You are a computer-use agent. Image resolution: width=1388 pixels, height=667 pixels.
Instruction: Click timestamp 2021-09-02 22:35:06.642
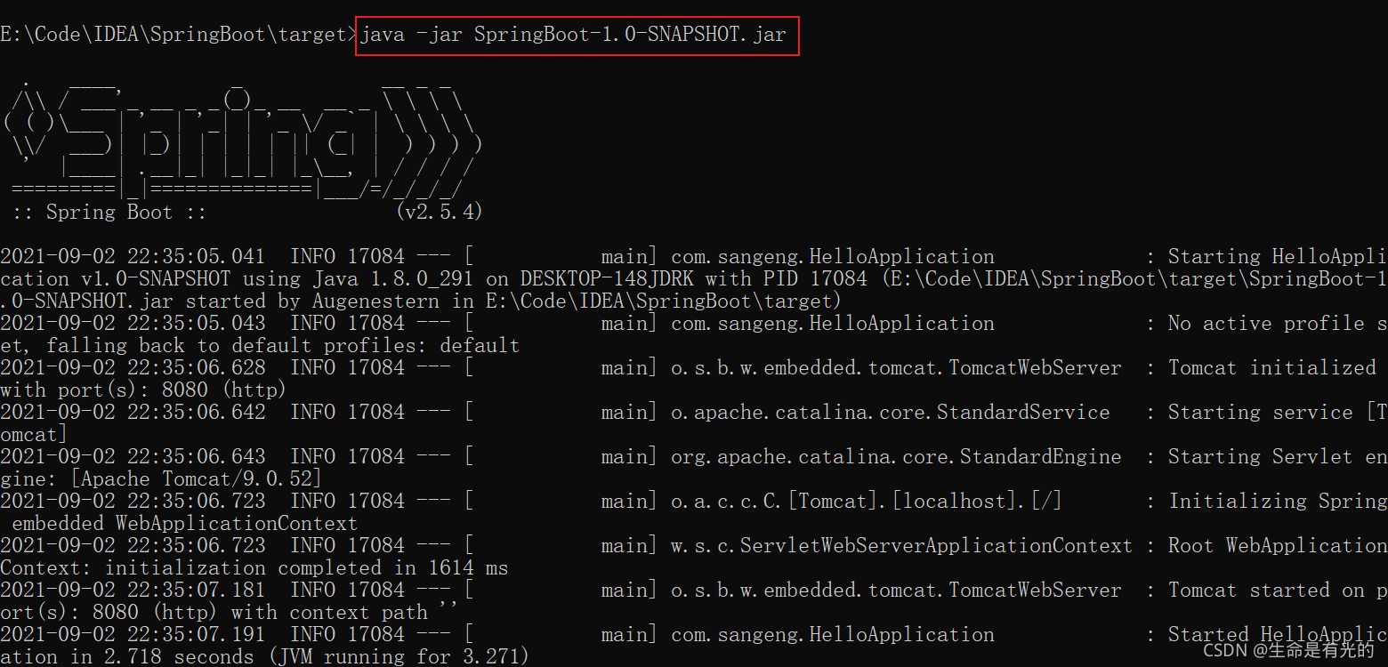[x=133, y=413]
